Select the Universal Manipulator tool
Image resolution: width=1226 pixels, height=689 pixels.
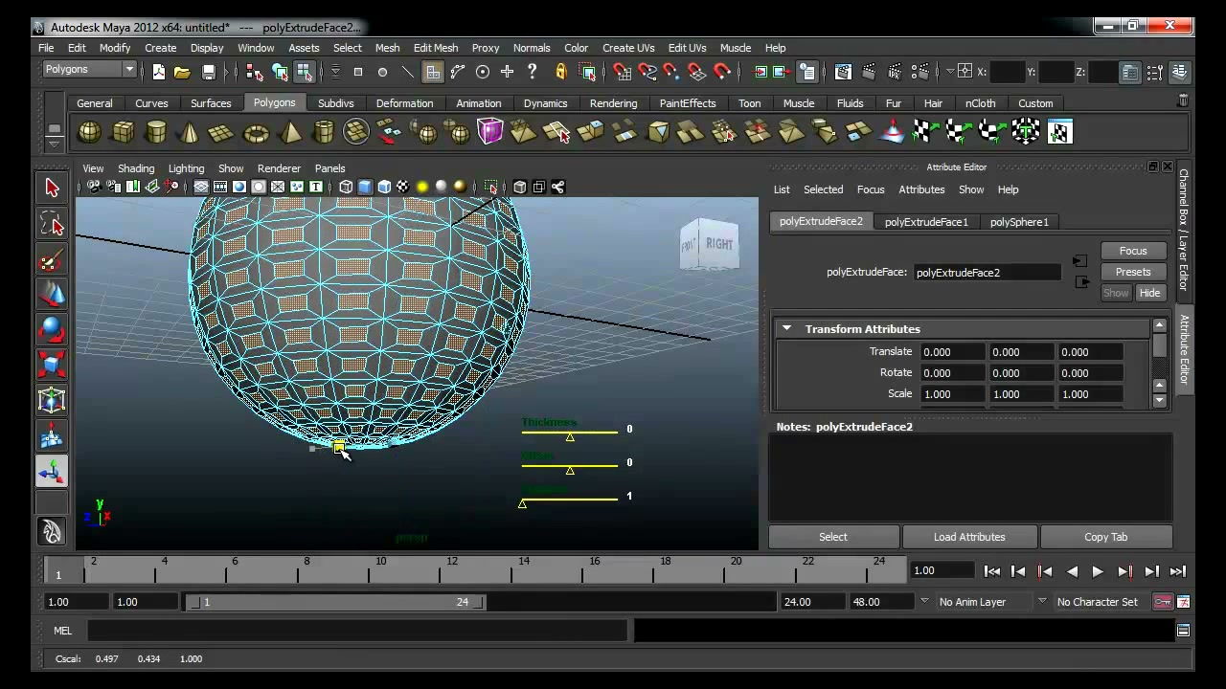point(52,400)
